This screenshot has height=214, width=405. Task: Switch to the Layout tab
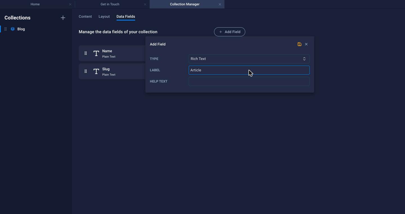coord(104,17)
